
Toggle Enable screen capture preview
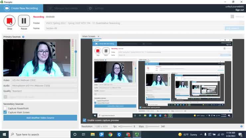click(x=84, y=120)
